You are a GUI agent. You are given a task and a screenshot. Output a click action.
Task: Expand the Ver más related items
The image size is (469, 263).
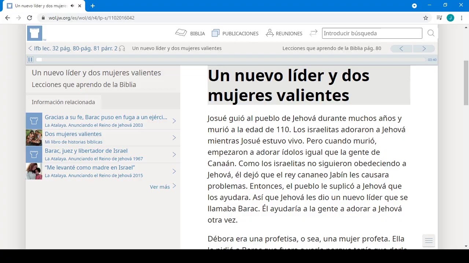coord(163,187)
